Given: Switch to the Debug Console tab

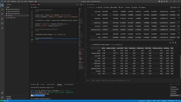Looking at the screenshot, I should tap(51, 84).
